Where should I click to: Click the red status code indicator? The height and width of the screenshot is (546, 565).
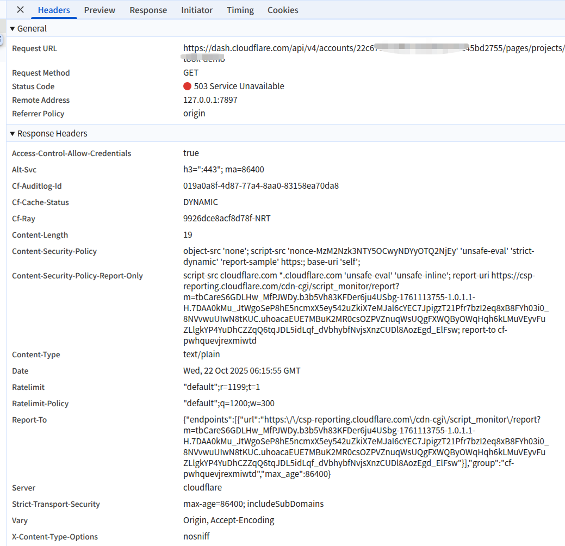pos(187,86)
